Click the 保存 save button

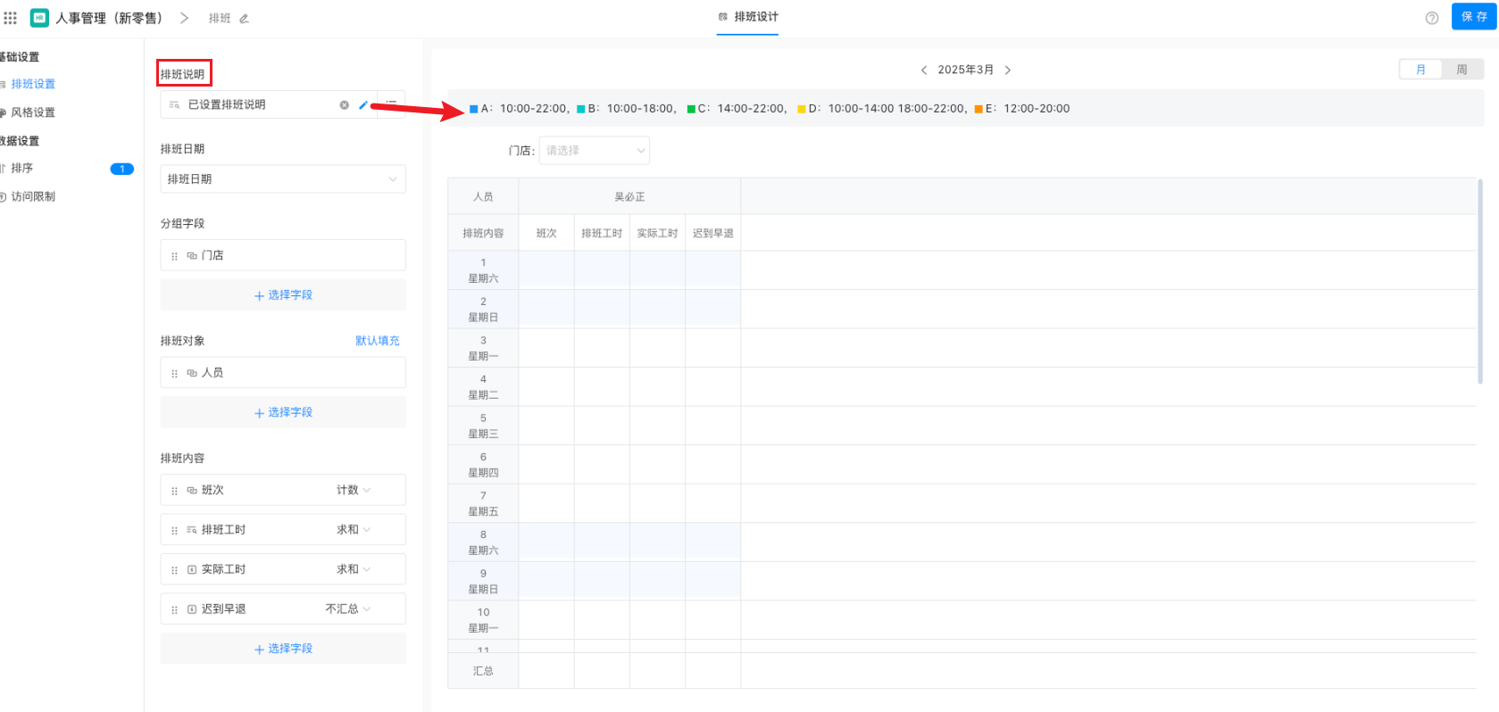click(x=1473, y=17)
